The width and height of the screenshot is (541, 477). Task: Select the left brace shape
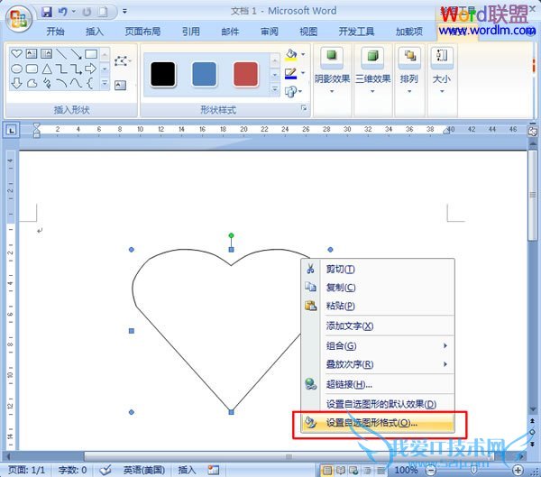(89, 83)
